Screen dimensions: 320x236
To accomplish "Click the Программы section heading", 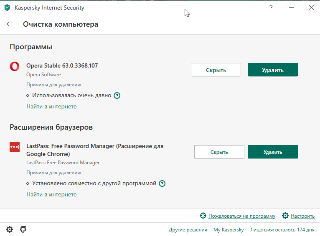I will [x=31, y=47].
